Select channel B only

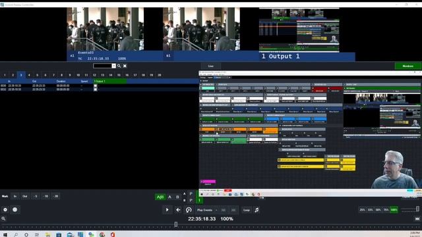coord(177,197)
